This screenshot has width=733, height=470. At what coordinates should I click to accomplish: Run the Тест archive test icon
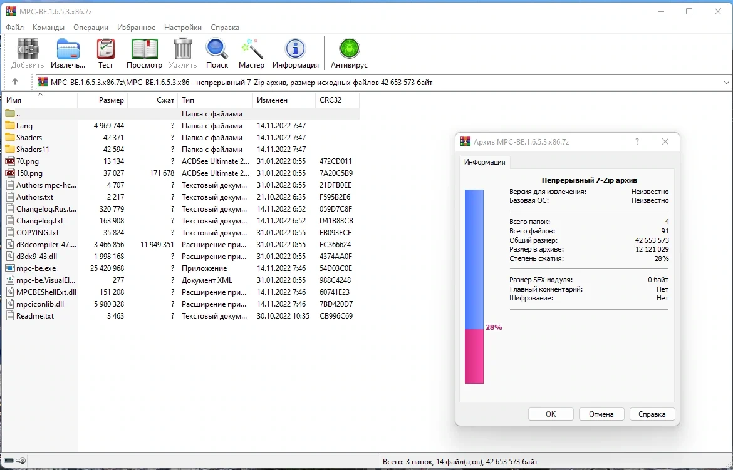pyautogui.click(x=106, y=49)
